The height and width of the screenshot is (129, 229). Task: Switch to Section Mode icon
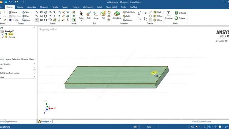click(x=74, y=16)
